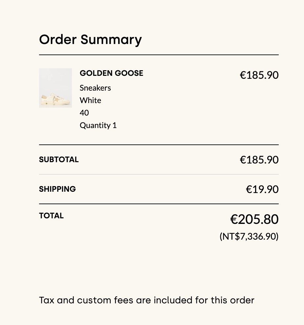Click the White color description
Image resolution: width=304 pixels, height=325 pixels.
coord(90,100)
